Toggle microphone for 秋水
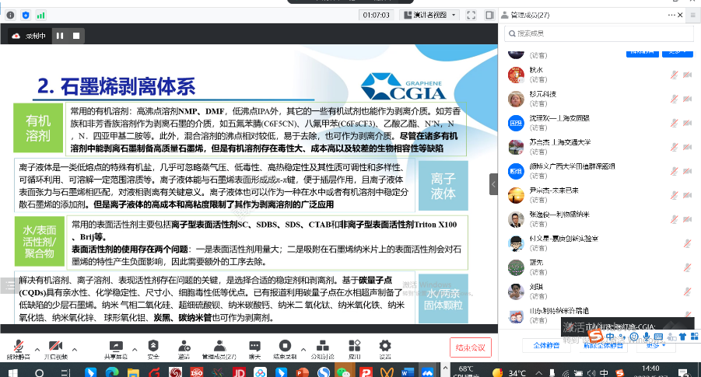701x377 pixels. [675, 75]
